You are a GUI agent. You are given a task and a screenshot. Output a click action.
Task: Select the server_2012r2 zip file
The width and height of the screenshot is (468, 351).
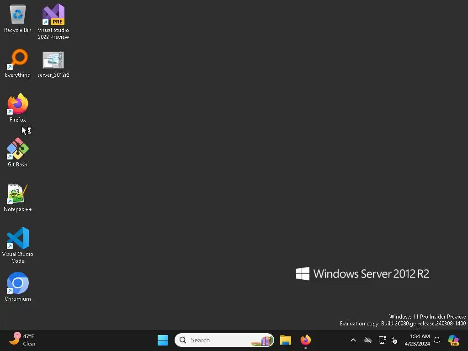tap(53, 64)
